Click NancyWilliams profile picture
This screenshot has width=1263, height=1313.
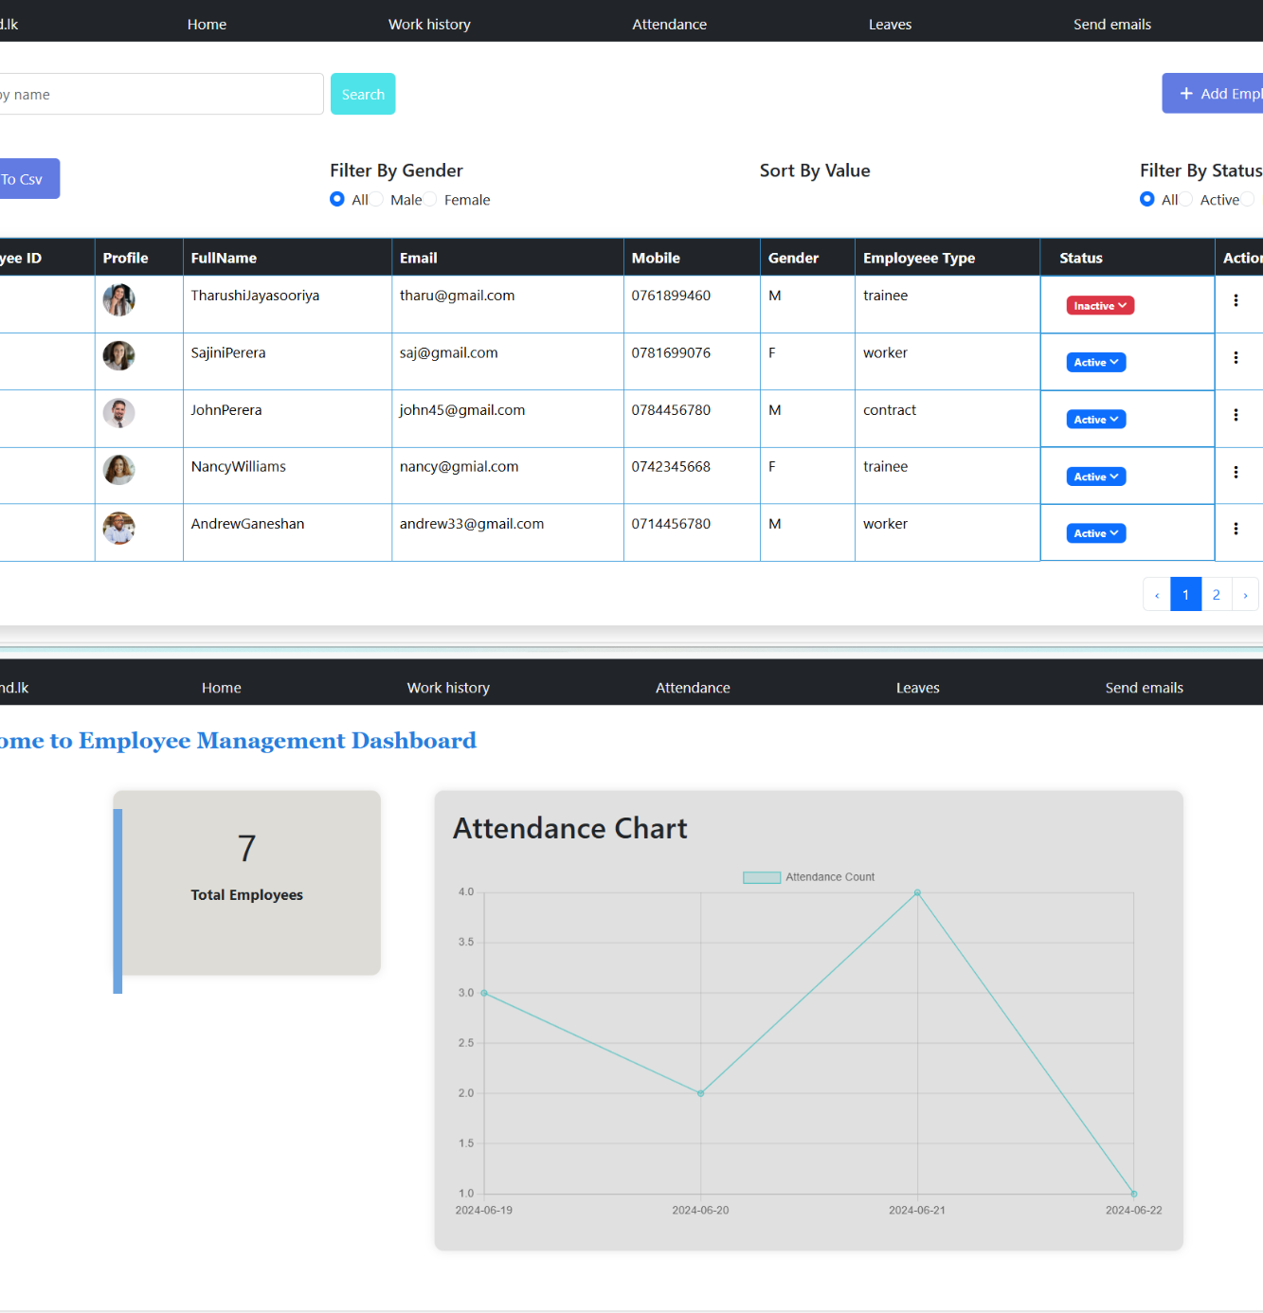click(x=118, y=470)
